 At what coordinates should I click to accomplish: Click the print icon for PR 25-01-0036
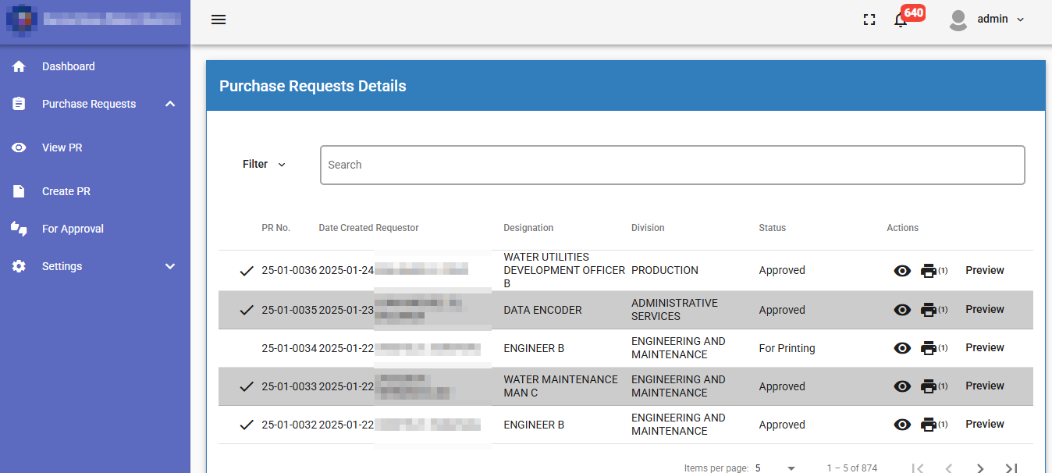coord(928,271)
